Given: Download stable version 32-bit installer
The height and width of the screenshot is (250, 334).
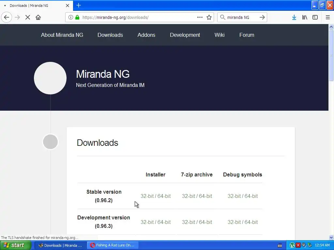Looking at the screenshot, I should [x=147, y=196].
